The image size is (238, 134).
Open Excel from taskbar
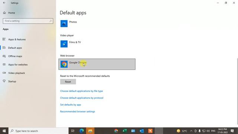125,131
